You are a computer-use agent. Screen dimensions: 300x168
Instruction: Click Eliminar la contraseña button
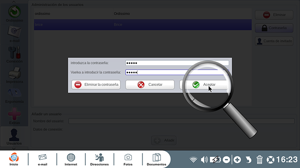[x=96, y=85]
